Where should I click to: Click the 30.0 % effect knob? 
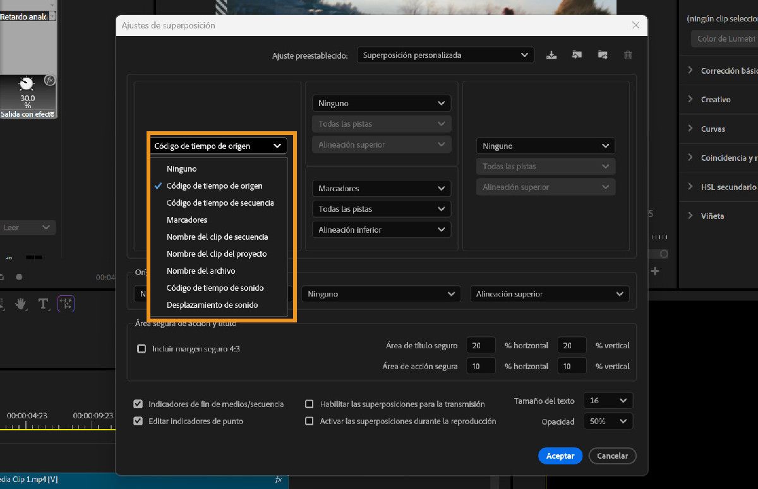point(27,84)
